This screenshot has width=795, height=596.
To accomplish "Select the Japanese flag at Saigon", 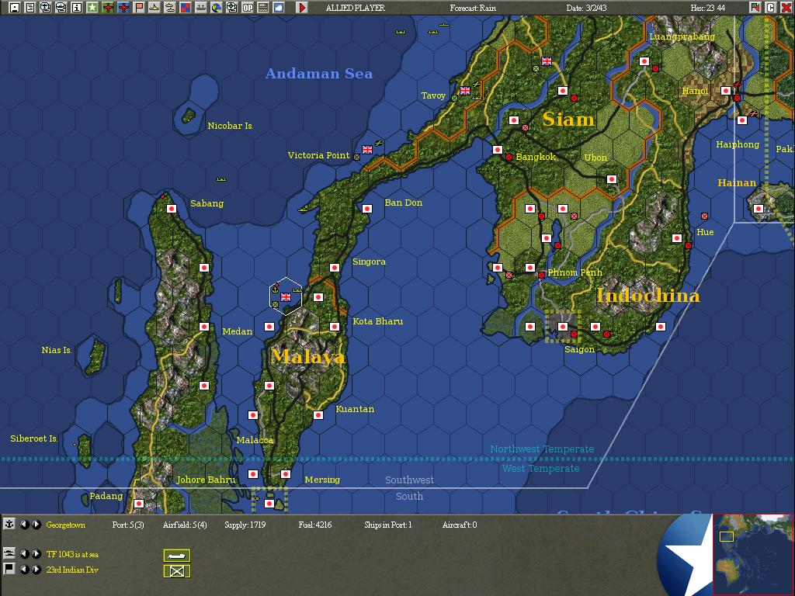I will point(563,327).
